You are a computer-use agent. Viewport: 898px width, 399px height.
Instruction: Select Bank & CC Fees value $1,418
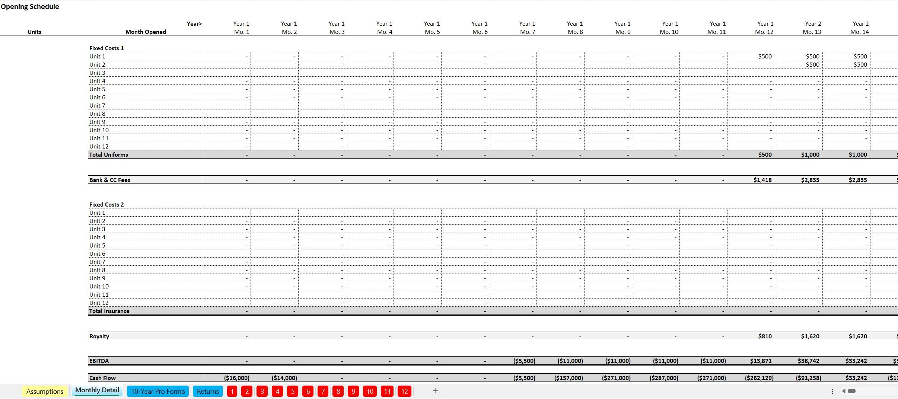coord(762,180)
